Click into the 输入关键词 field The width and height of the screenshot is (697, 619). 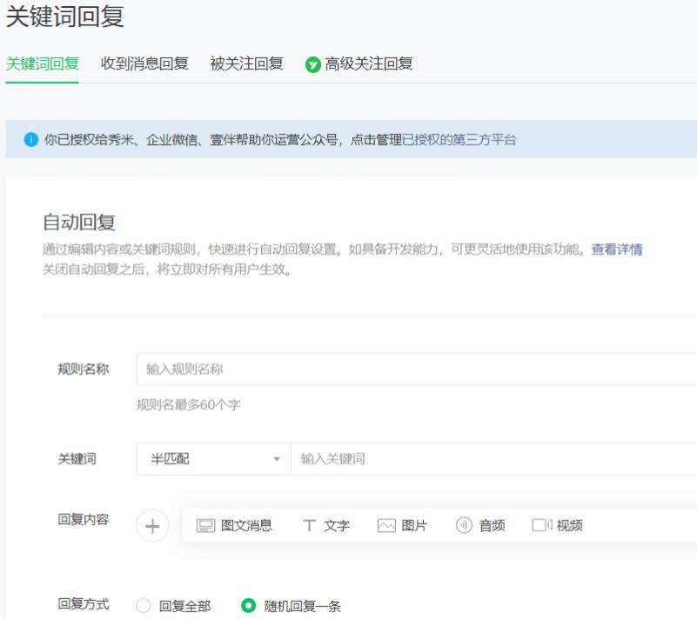(x=494, y=459)
